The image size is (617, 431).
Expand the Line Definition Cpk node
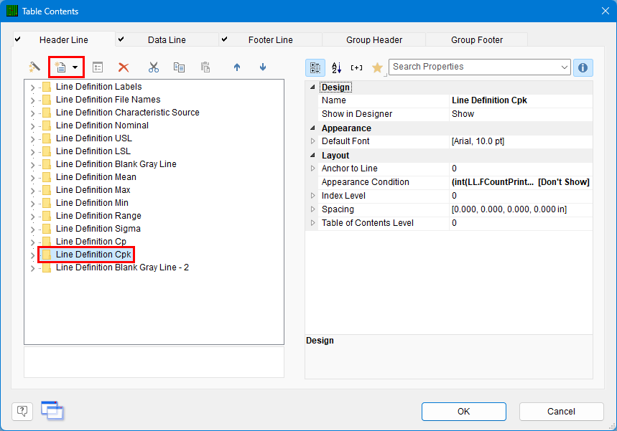click(x=32, y=255)
